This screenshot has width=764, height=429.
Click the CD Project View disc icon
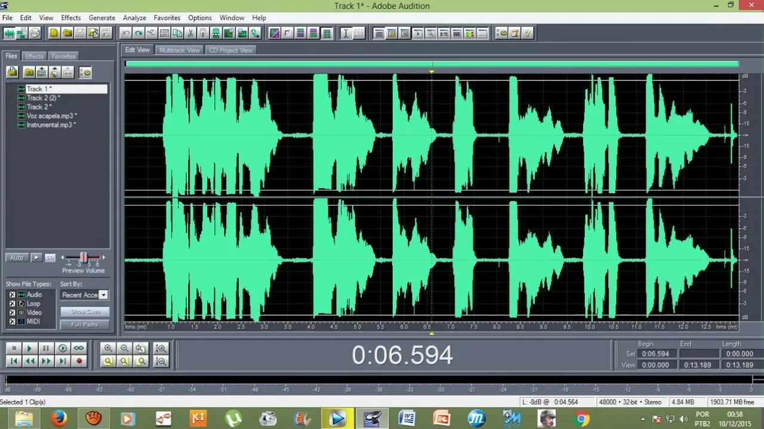click(x=35, y=33)
